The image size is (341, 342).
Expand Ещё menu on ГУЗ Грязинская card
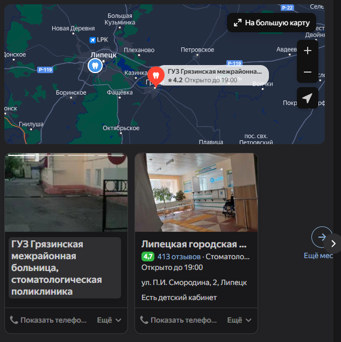pyautogui.click(x=109, y=320)
